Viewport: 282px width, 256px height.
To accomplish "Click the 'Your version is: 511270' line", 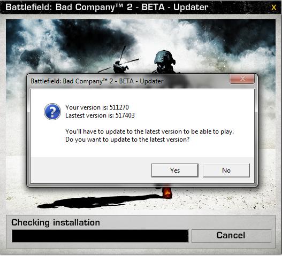I will point(97,107).
